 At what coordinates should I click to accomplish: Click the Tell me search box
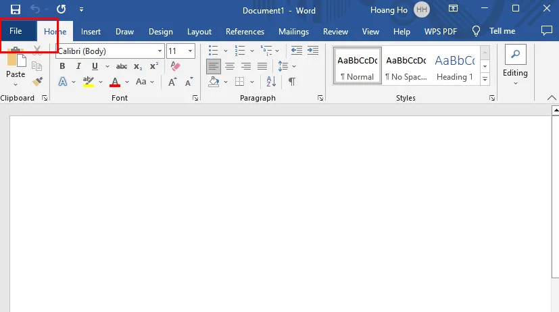click(x=493, y=31)
